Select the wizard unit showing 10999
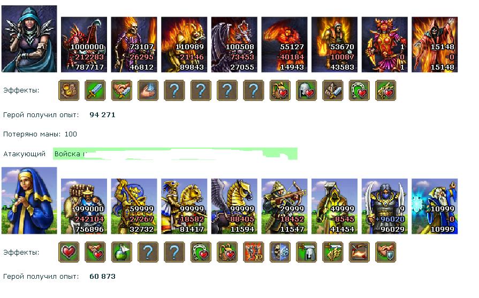The height and width of the screenshot is (298, 479). coord(435,207)
